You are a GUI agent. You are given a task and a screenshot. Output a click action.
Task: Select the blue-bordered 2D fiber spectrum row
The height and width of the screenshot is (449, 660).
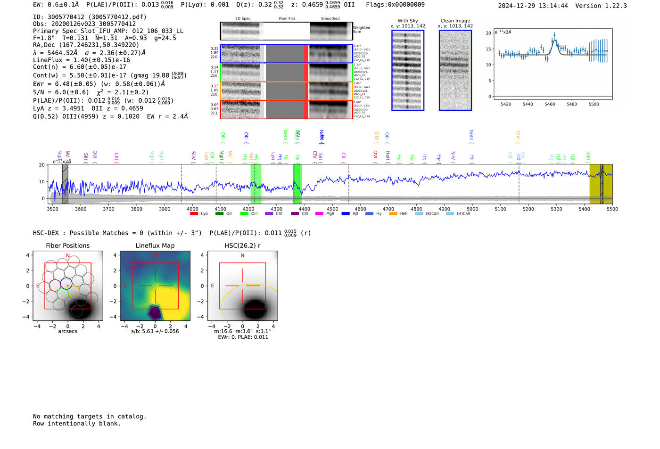pos(287,54)
